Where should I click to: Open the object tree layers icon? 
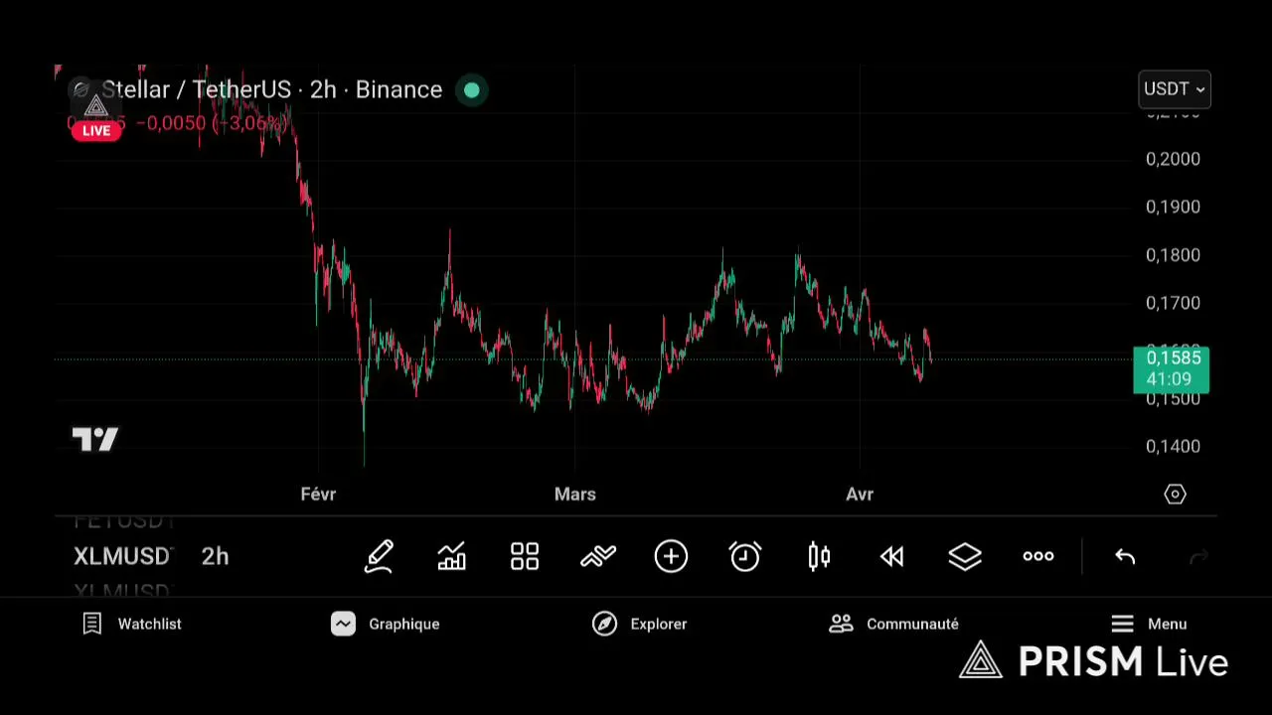965,556
